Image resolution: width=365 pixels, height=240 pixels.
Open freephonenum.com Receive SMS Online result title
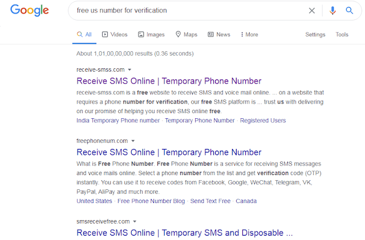click(x=169, y=152)
